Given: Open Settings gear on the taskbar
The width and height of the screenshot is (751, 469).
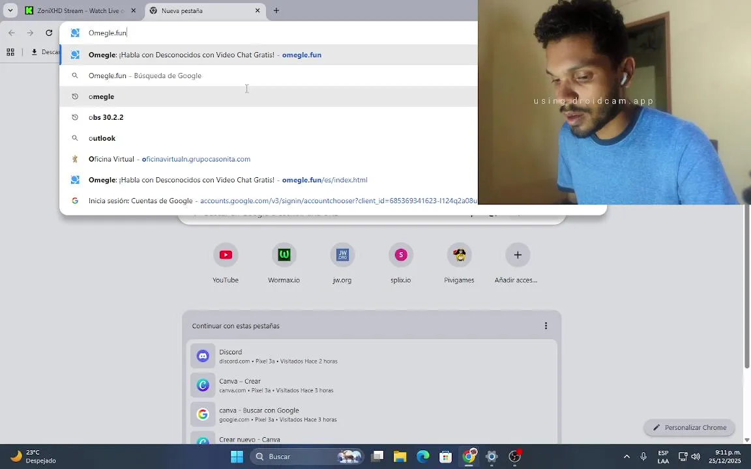Looking at the screenshot, I should coord(492,457).
